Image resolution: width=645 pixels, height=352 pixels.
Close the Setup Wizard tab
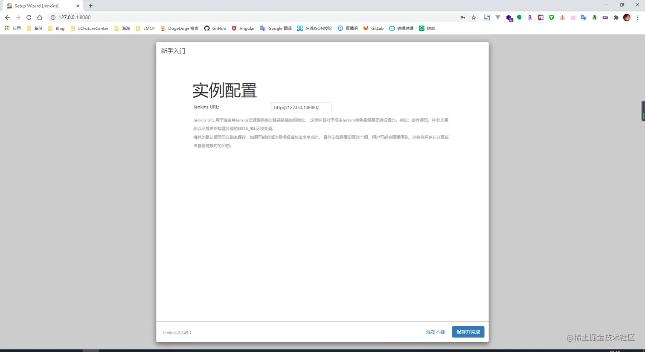(x=78, y=6)
